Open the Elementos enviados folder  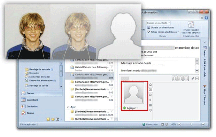click(38, 77)
